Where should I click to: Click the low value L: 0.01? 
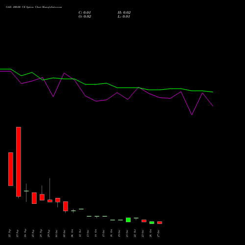[123, 17]
